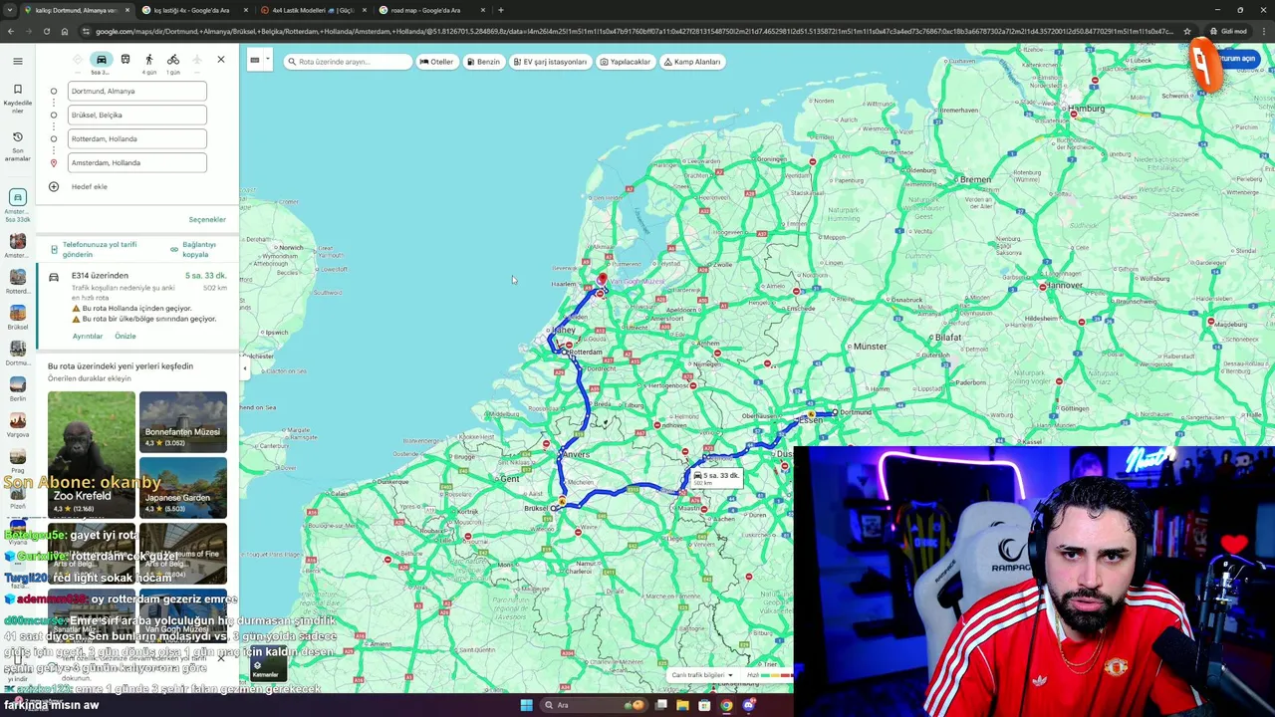Screen dimensions: 1275x717
Task: Switch to the 4x4 Lastik Modelleri tab
Action: tap(312, 10)
